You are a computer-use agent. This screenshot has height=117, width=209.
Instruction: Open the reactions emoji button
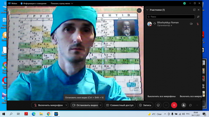pyautogui.click(x=158, y=105)
